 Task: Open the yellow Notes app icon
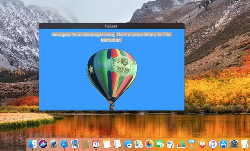pyautogui.click(x=107, y=144)
